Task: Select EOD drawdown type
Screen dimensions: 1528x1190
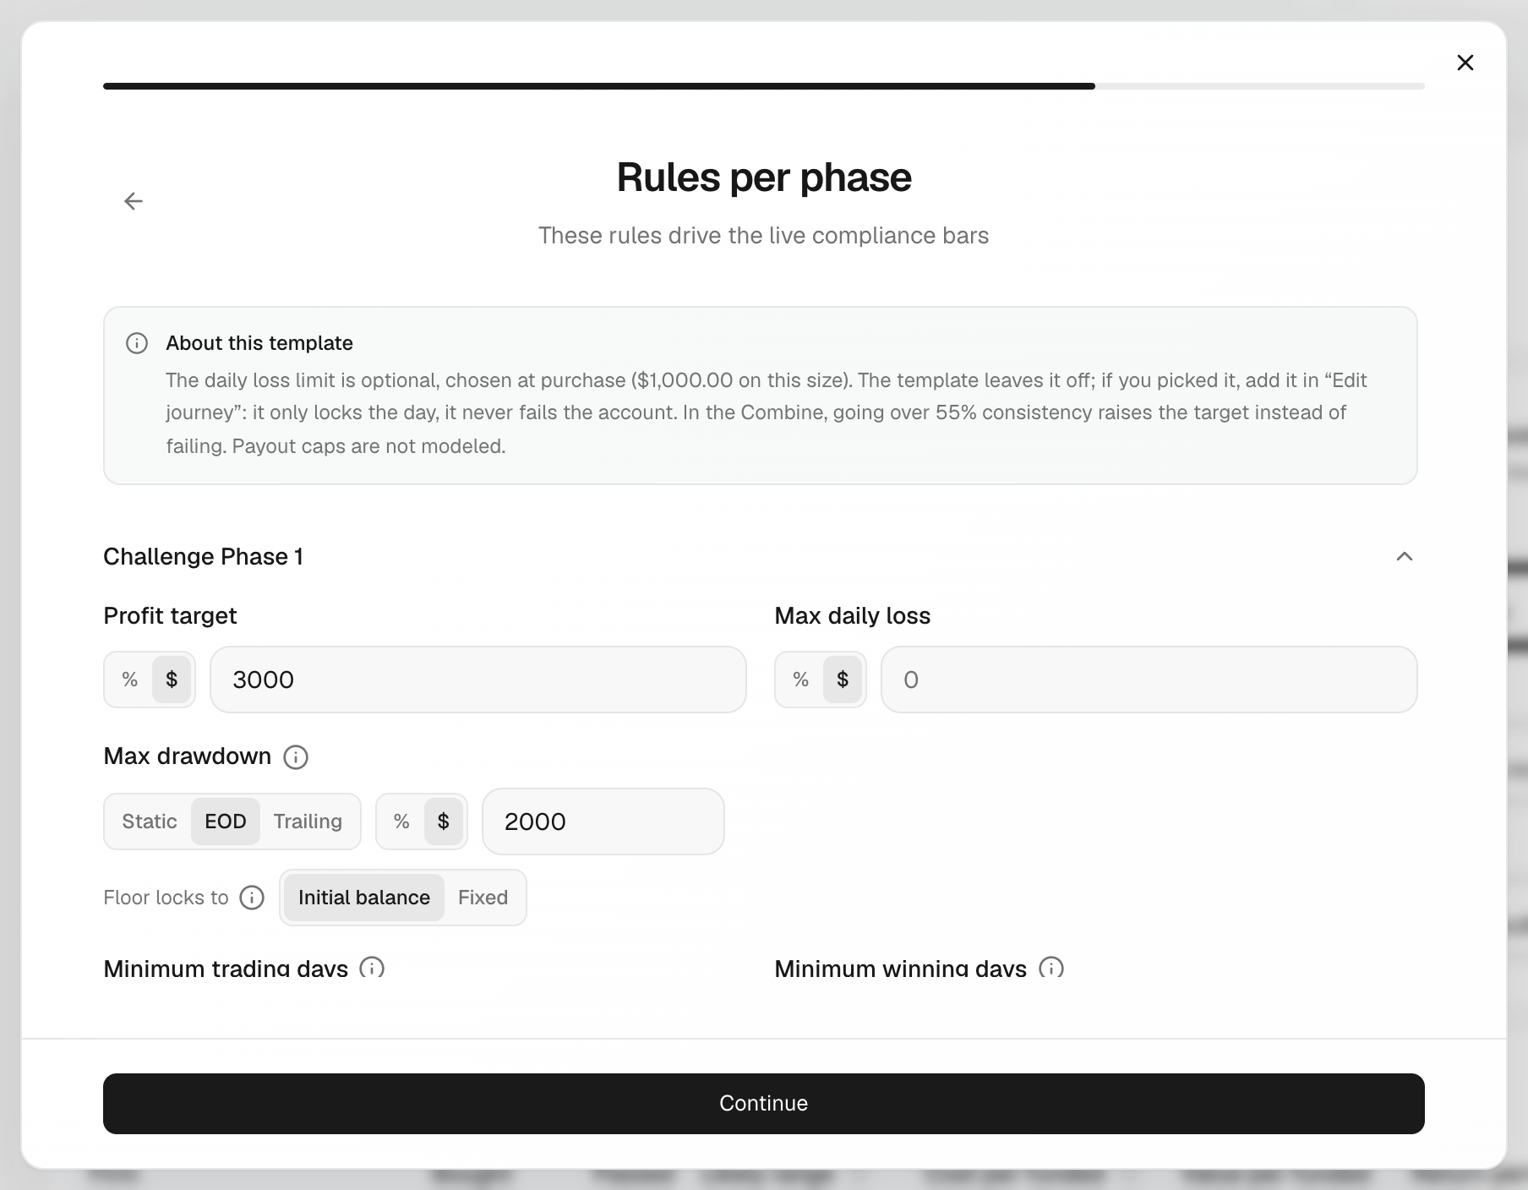Action: click(x=226, y=822)
